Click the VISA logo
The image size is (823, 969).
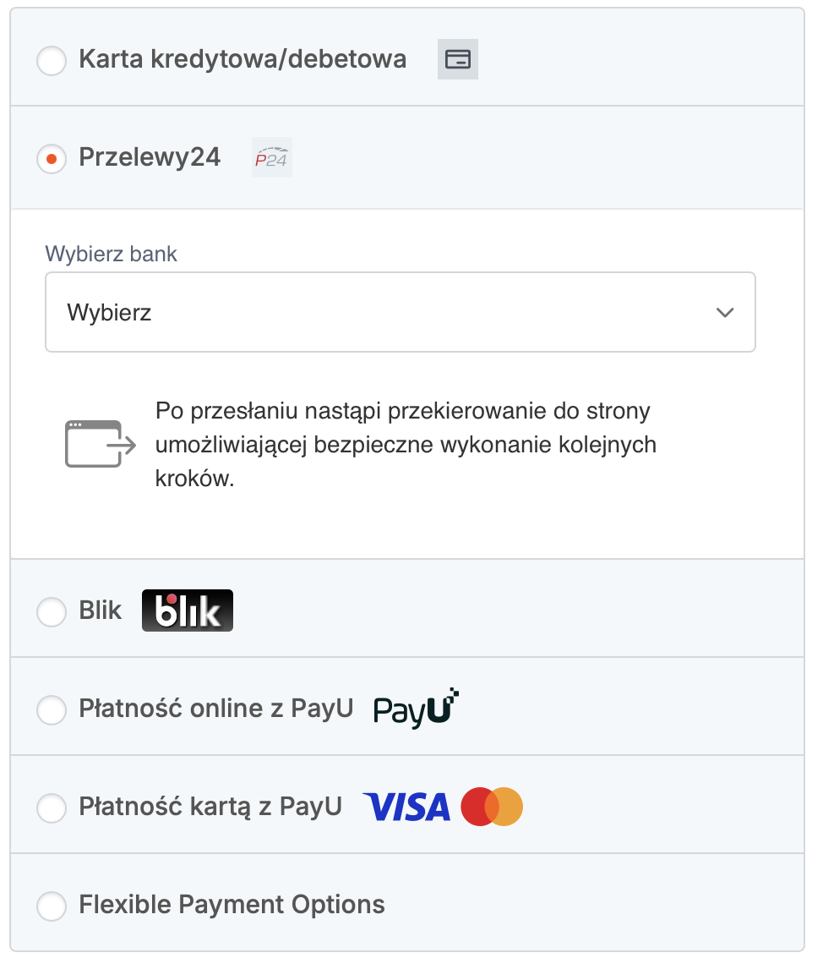pos(406,807)
